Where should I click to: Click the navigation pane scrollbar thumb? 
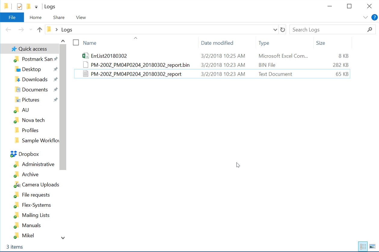(x=63, y=107)
